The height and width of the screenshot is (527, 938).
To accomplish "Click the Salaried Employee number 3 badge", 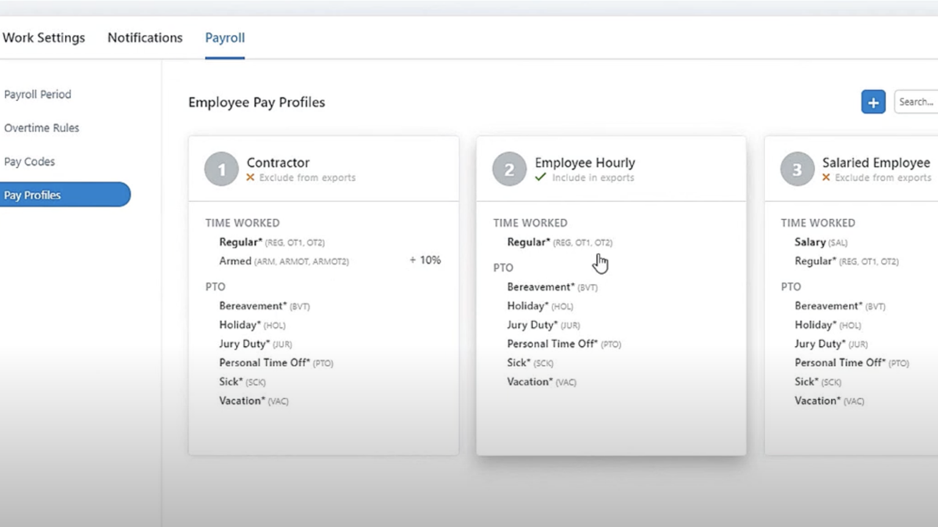I will (796, 169).
